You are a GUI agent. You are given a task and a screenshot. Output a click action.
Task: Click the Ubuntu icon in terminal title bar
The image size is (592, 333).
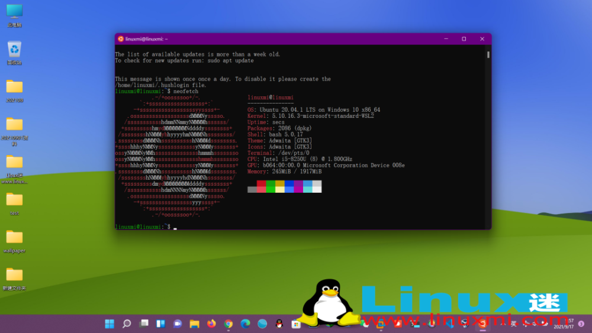(x=121, y=39)
